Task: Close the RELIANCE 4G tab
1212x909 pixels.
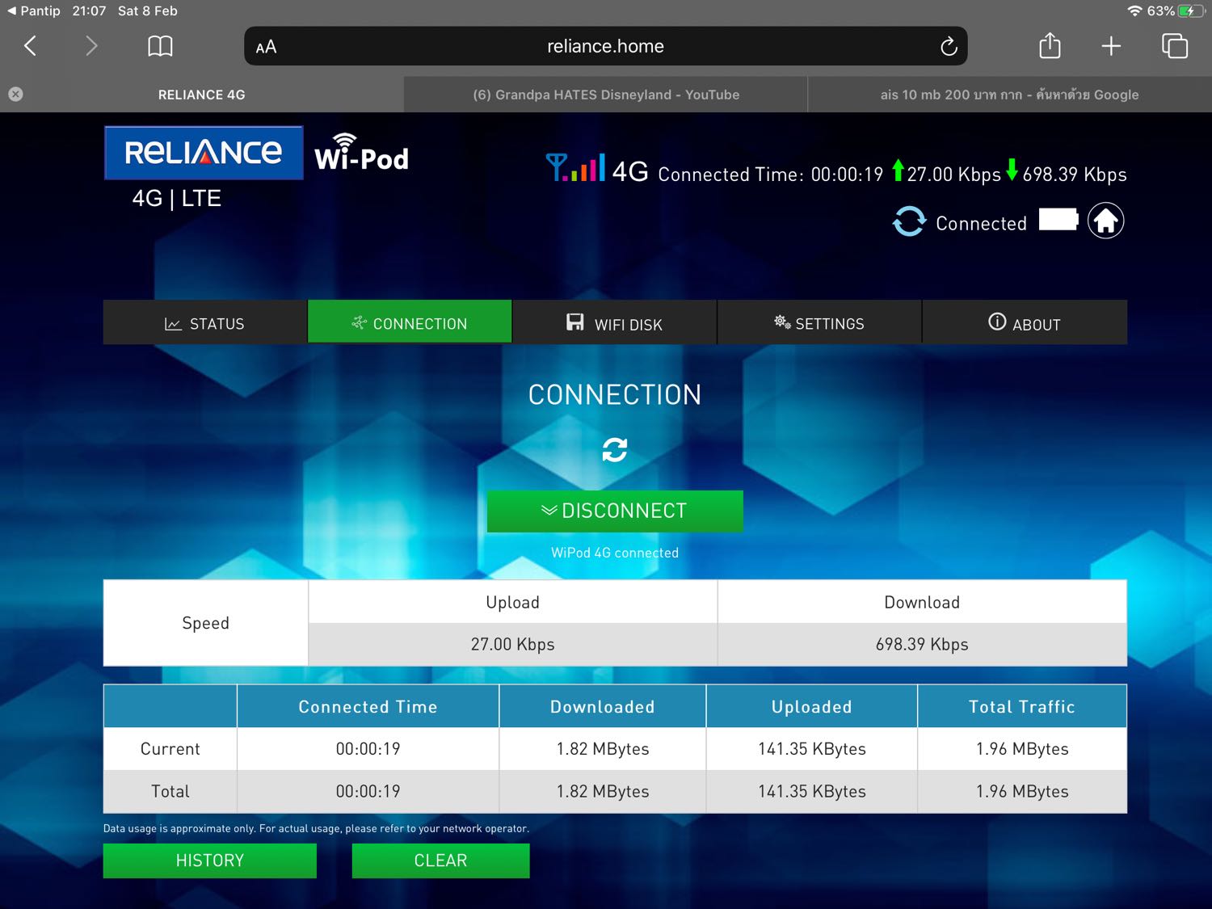Action: pos(15,94)
